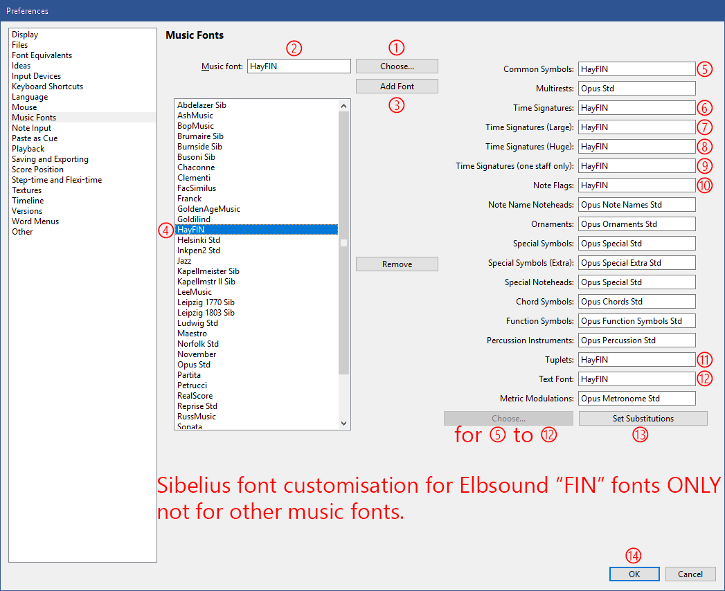The image size is (725, 591).
Task: Confirm the dialog with OK
Action: tap(634, 574)
